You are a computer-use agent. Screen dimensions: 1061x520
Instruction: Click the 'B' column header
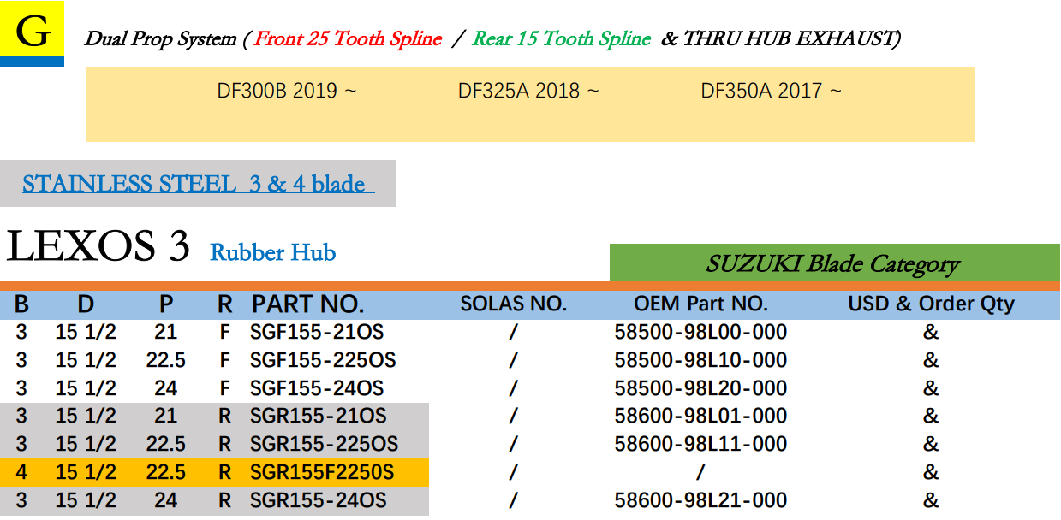tap(21, 304)
